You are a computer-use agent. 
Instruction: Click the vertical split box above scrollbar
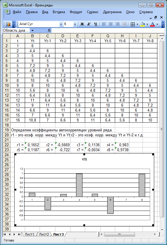pyautogui.click(x=162, y=35)
